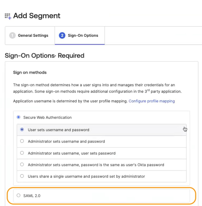Open the Configure profile mapping link
Screen dimensions: 202x206
pos(152,101)
